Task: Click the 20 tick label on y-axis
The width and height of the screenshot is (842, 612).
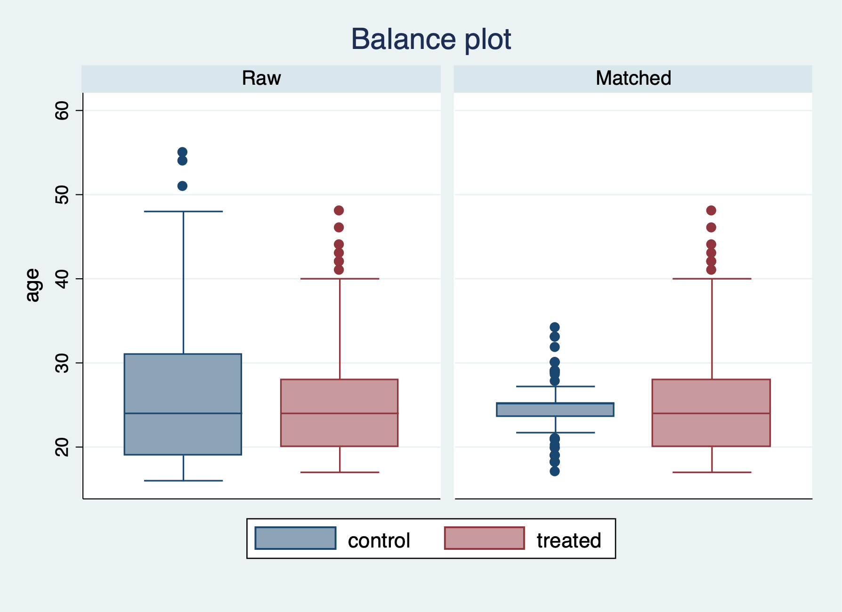Action: click(62, 447)
